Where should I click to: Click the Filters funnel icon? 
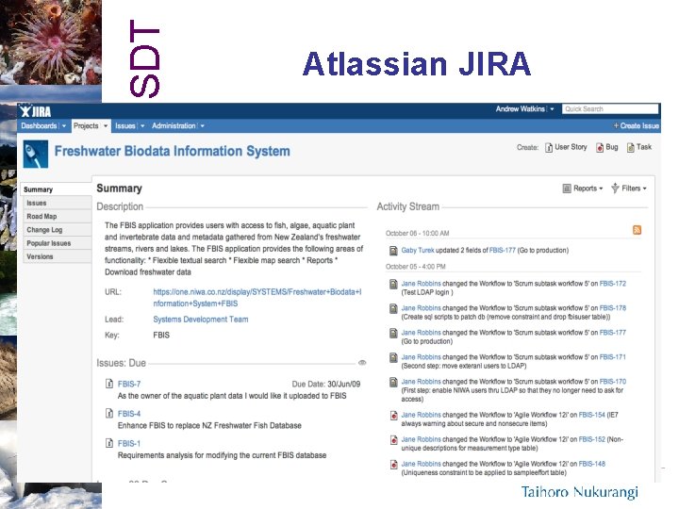615,189
